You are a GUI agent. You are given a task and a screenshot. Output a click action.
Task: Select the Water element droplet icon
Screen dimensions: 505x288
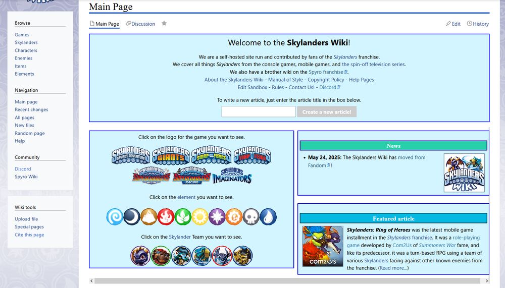click(x=268, y=216)
